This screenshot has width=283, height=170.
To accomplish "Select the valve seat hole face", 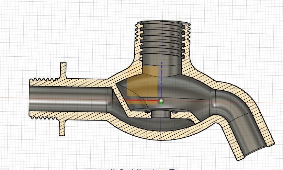I will tap(161, 114).
